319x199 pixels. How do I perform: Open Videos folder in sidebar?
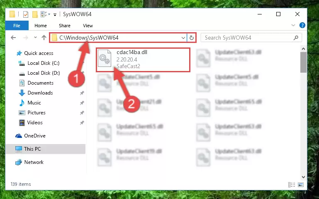click(x=35, y=123)
